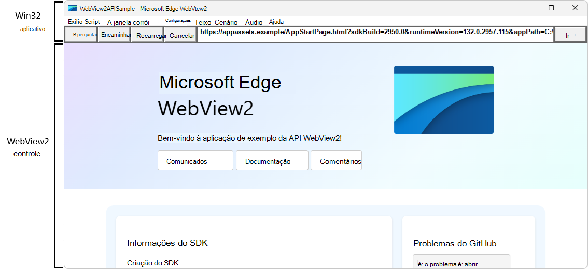Open the Comunicados link button

click(195, 160)
